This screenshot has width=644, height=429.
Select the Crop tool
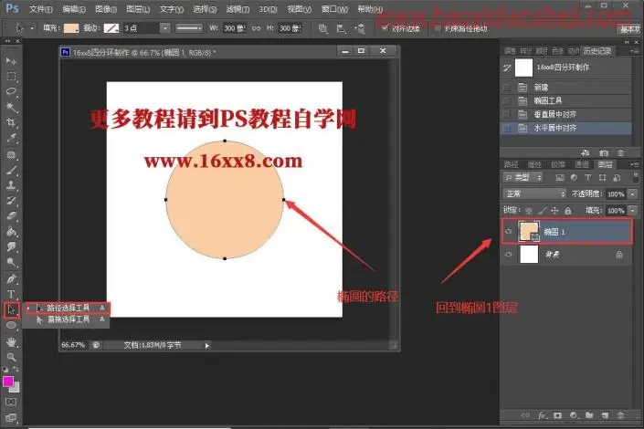pyautogui.click(x=11, y=122)
